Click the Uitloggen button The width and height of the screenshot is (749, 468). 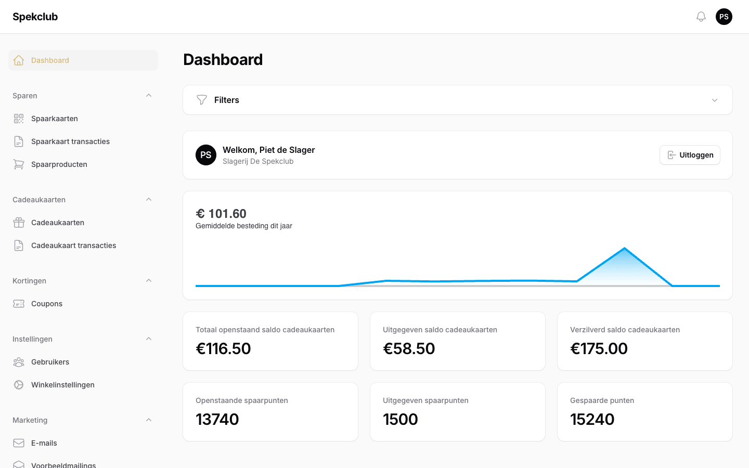click(690, 155)
